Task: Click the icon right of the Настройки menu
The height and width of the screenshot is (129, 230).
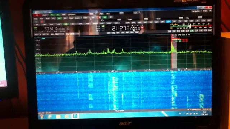Action: pyautogui.click(x=210, y=11)
